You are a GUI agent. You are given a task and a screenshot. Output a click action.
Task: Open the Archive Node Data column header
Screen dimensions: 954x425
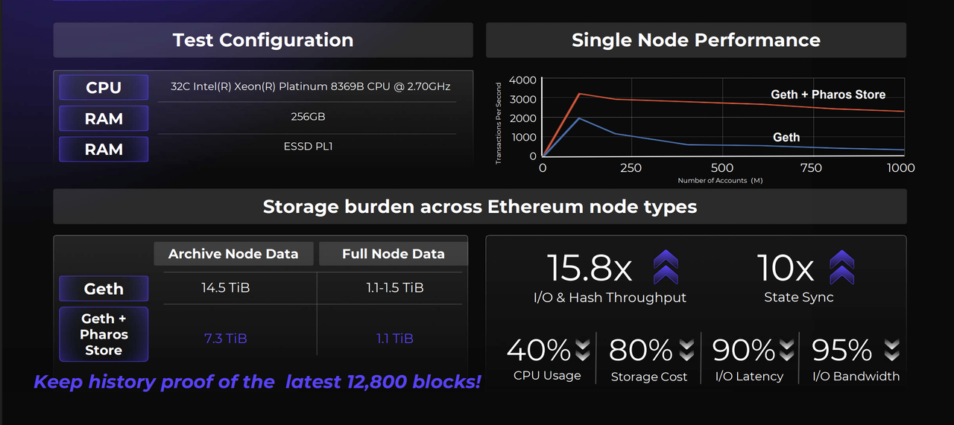233,254
